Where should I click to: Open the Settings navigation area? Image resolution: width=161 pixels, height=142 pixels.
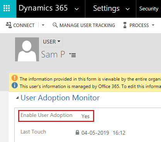click(x=106, y=8)
